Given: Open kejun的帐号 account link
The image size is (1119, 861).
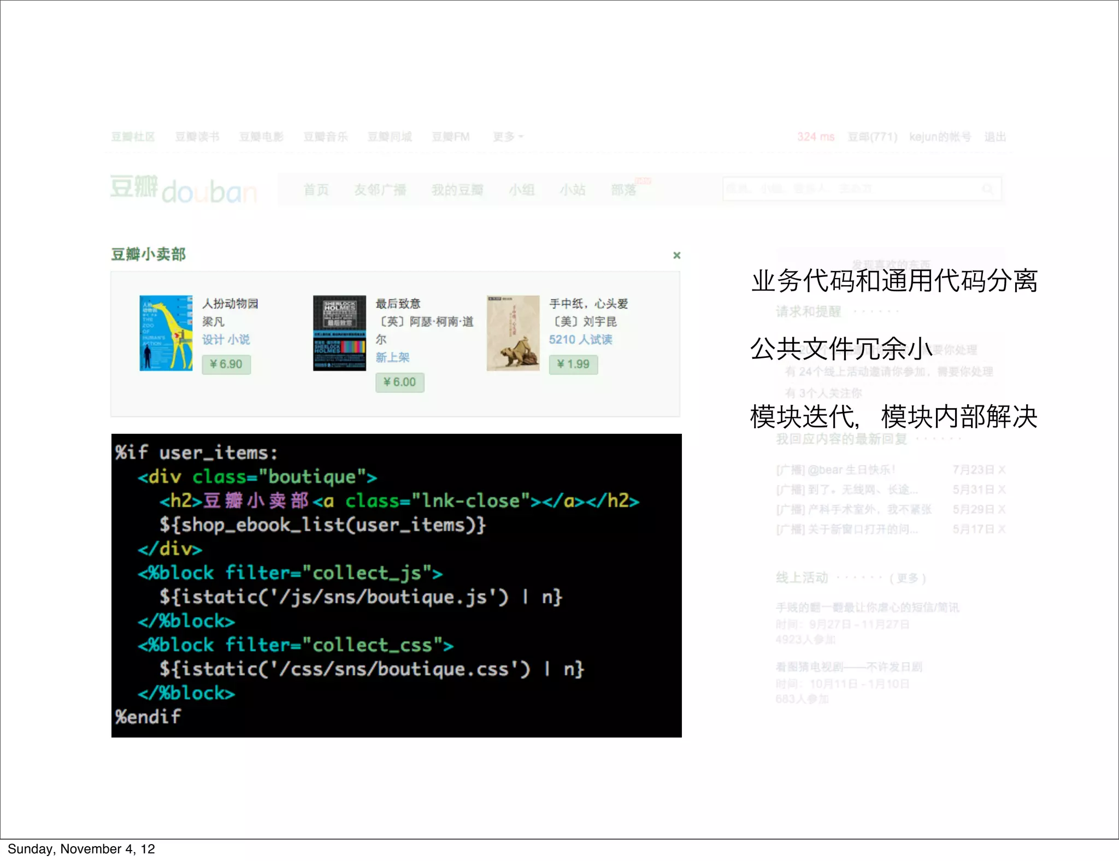Looking at the screenshot, I should [x=940, y=137].
